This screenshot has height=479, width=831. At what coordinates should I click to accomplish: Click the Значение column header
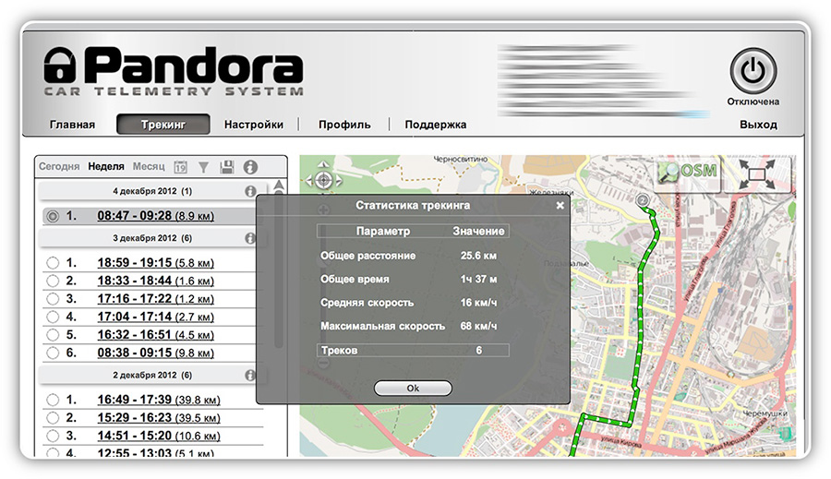pos(478,231)
